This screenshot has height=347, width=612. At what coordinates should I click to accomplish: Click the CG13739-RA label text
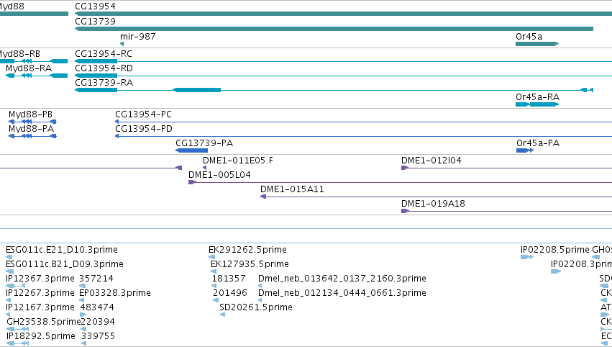[x=104, y=83]
